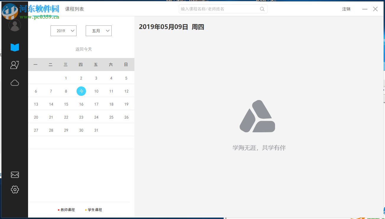
Task: Select calendar day 25
Action: coord(111,117)
